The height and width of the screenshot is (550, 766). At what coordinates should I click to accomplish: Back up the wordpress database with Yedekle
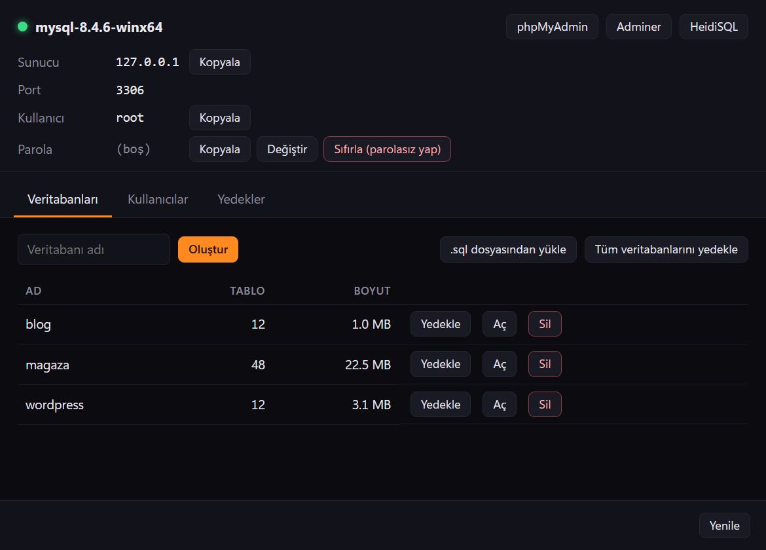[441, 405]
